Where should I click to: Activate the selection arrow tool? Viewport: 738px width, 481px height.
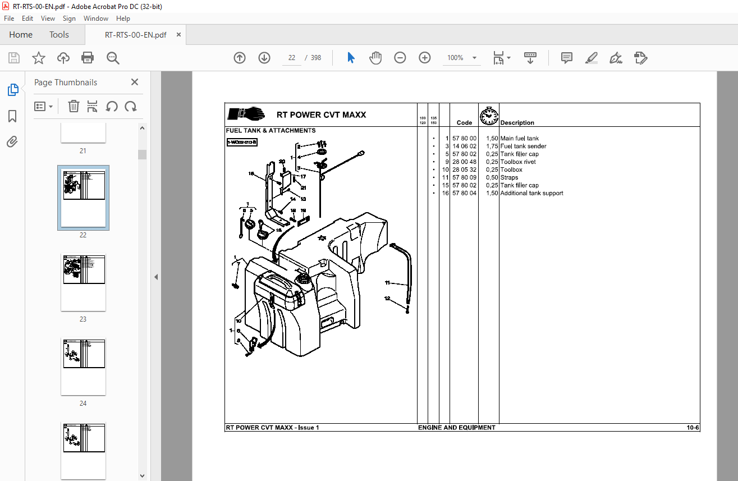pos(351,58)
